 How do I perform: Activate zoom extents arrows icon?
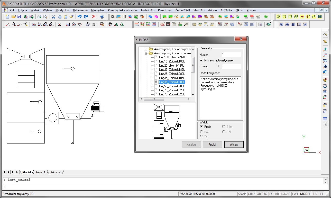tap(325, 66)
